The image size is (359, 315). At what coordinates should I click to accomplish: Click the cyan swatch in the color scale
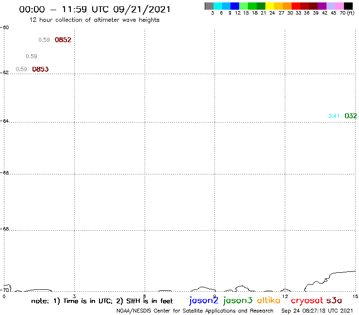click(218, 6)
